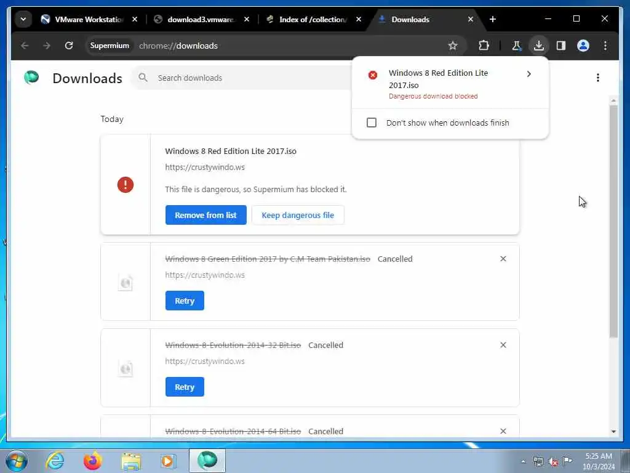This screenshot has width=630, height=473.
Task: Click Remove from list button
Action: [205, 215]
